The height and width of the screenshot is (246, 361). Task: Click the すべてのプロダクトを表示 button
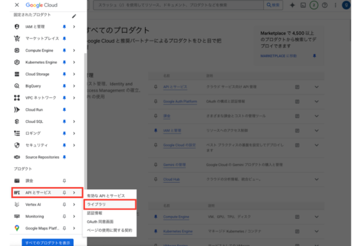coord(47,242)
